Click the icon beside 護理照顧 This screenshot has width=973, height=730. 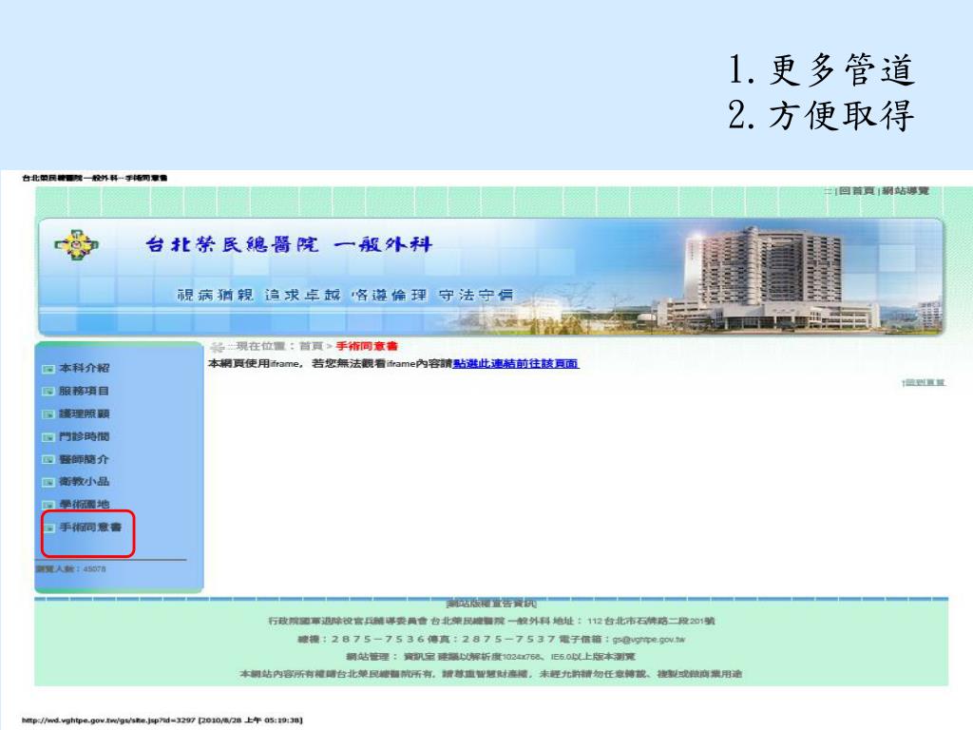click(x=48, y=414)
